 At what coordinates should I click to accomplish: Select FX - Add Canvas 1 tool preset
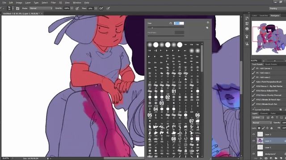[269, 68]
